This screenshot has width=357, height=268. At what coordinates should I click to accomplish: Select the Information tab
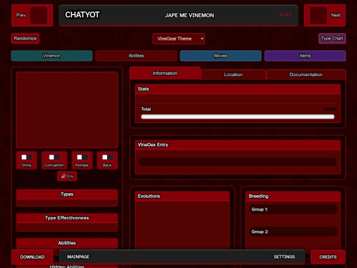(165, 73)
